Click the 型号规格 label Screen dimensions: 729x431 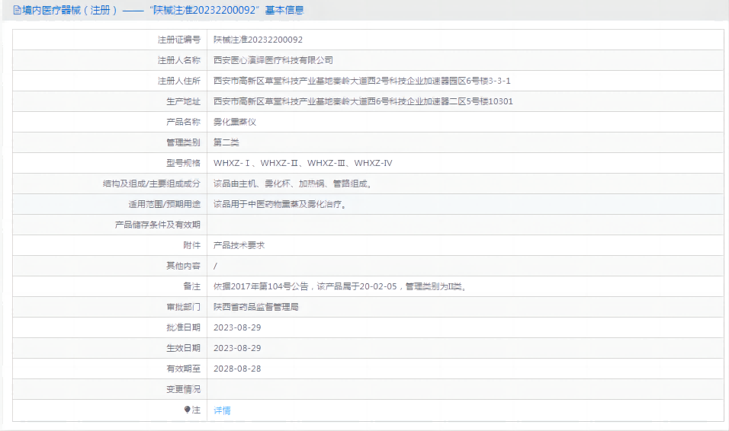point(183,163)
